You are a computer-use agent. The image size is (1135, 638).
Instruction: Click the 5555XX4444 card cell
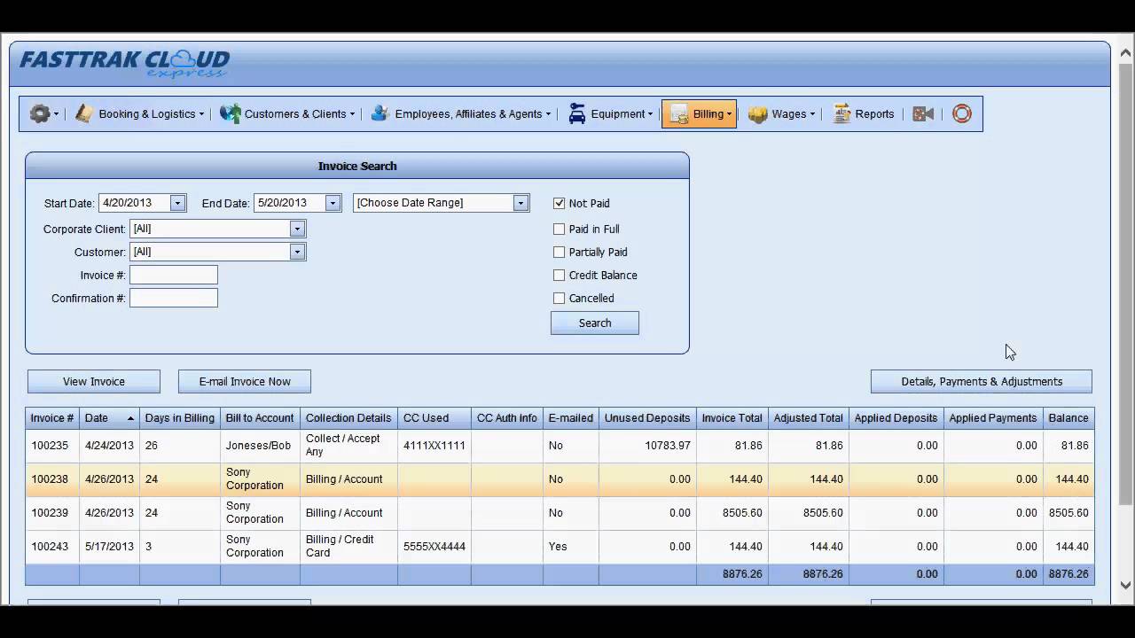434,547
